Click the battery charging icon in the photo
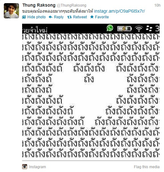This screenshot has width=164, height=172. tap(125, 29)
